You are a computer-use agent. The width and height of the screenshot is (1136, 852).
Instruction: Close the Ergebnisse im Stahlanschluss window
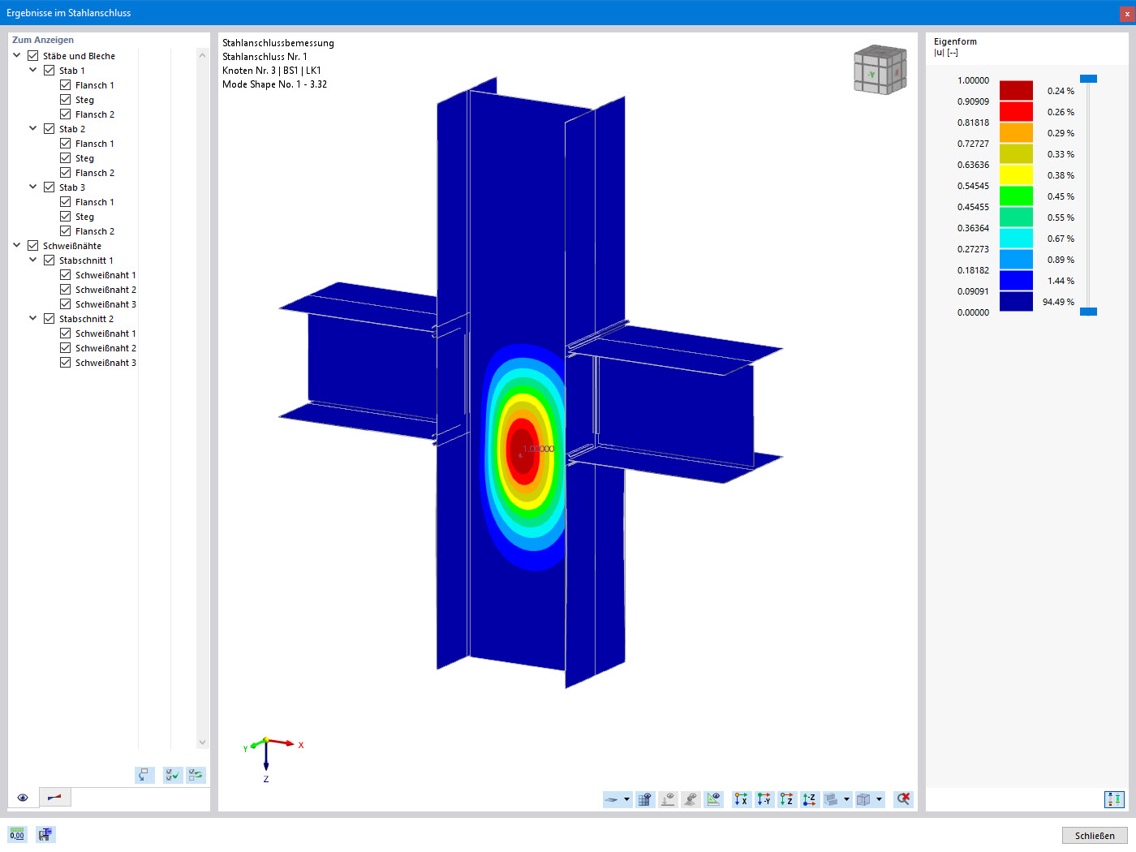click(1126, 14)
